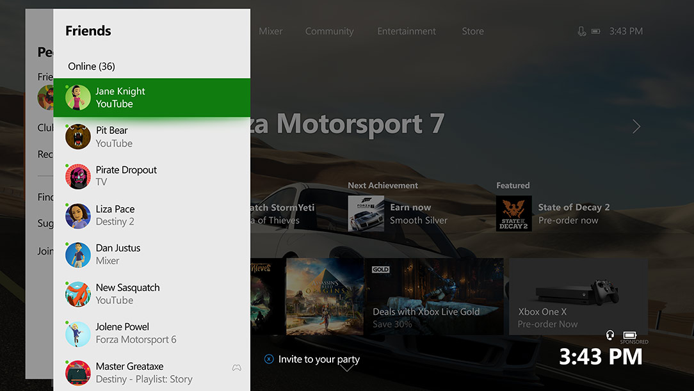The width and height of the screenshot is (694, 391).
Task: Open the Store tab
Action: click(472, 31)
